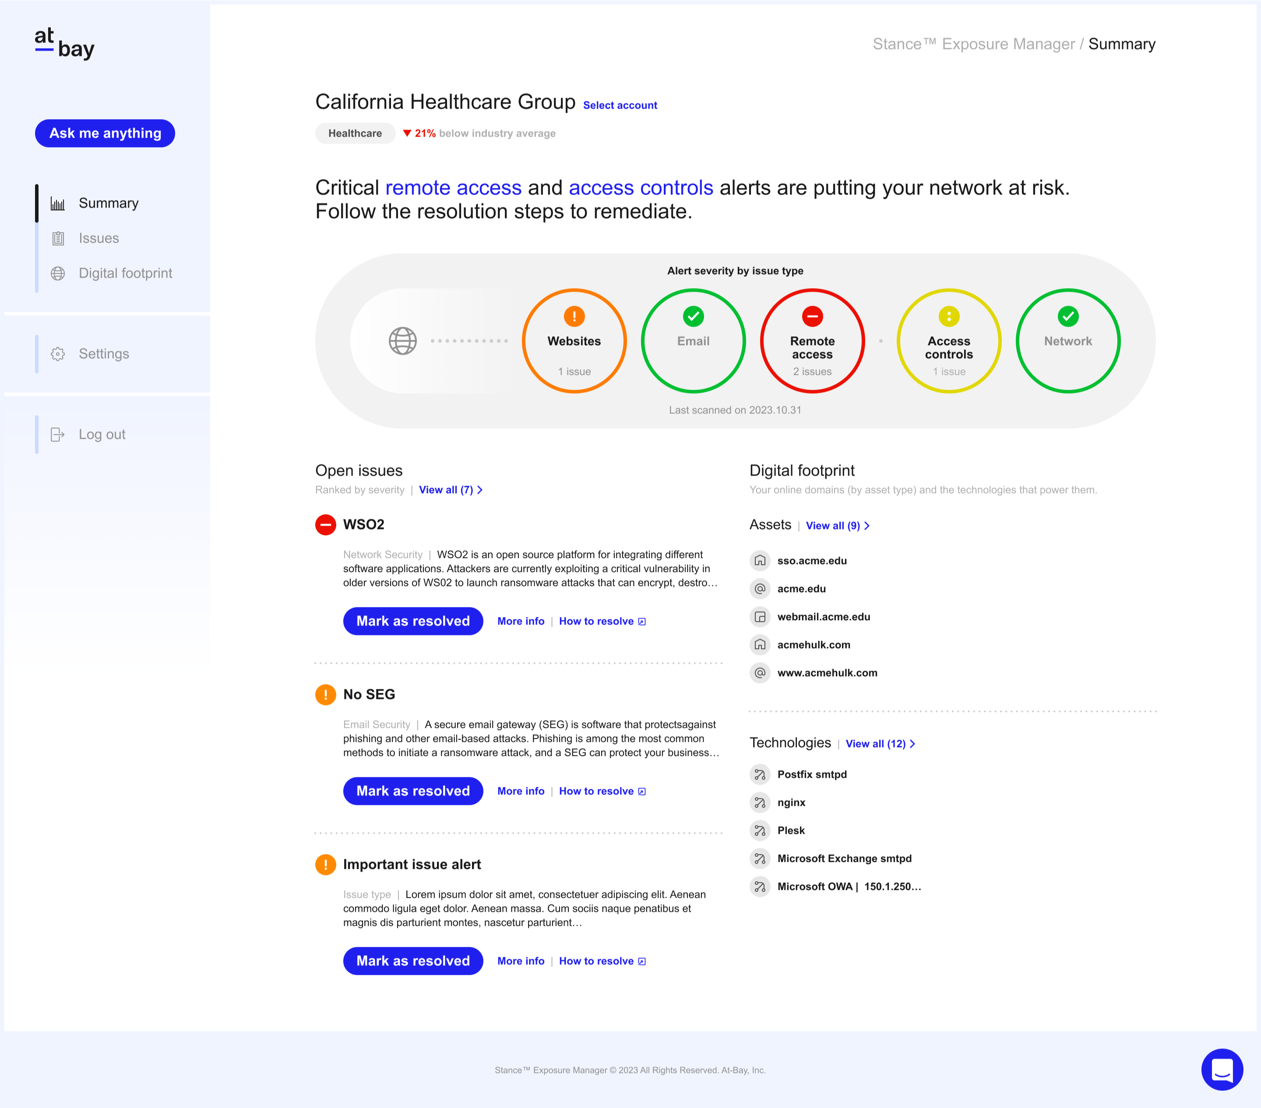This screenshot has height=1108, width=1261.
Task: Click the technology icon beside Microsoft OWA
Action: [x=760, y=886]
